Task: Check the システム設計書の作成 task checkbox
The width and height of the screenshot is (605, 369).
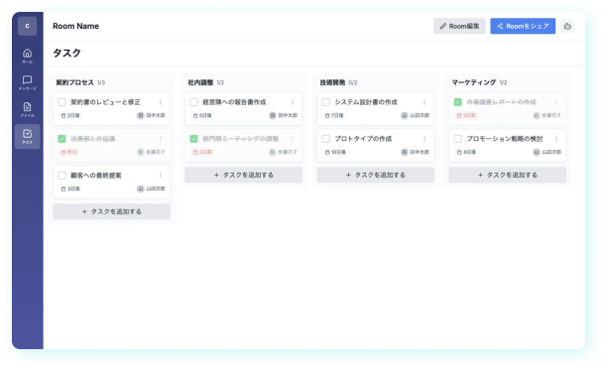Action: 325,102
